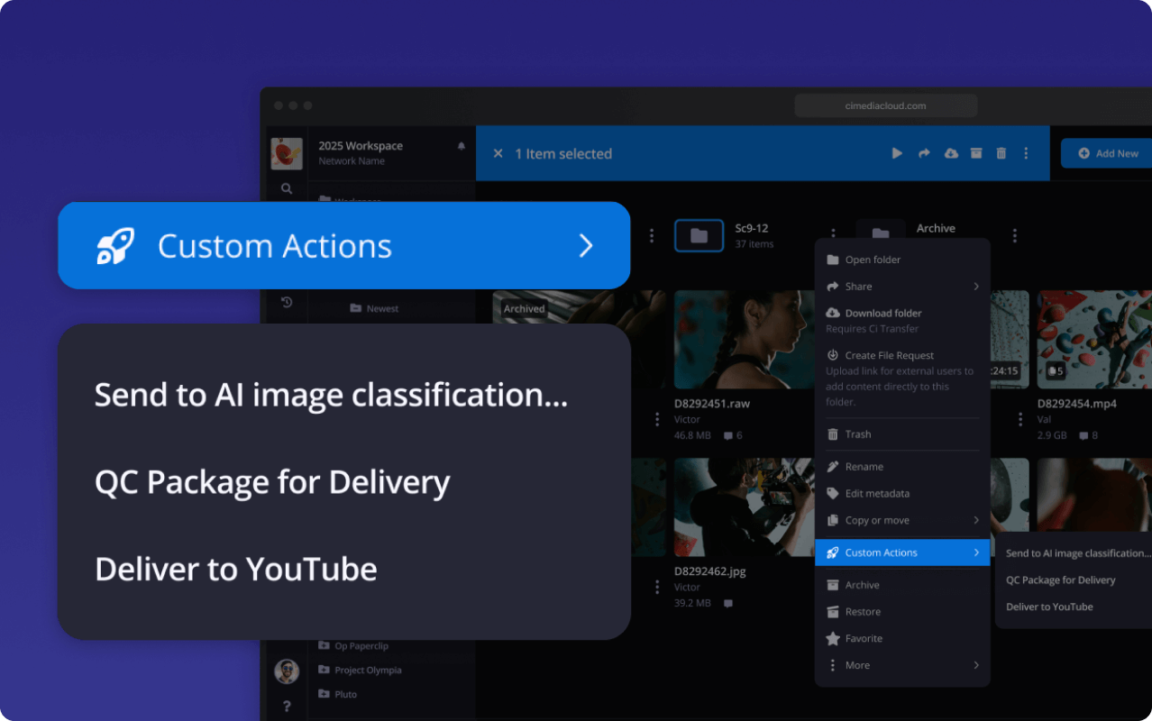The image size is (1152, 721).
Task: Select Favorite in the context menu
Action: pos(863,638)
